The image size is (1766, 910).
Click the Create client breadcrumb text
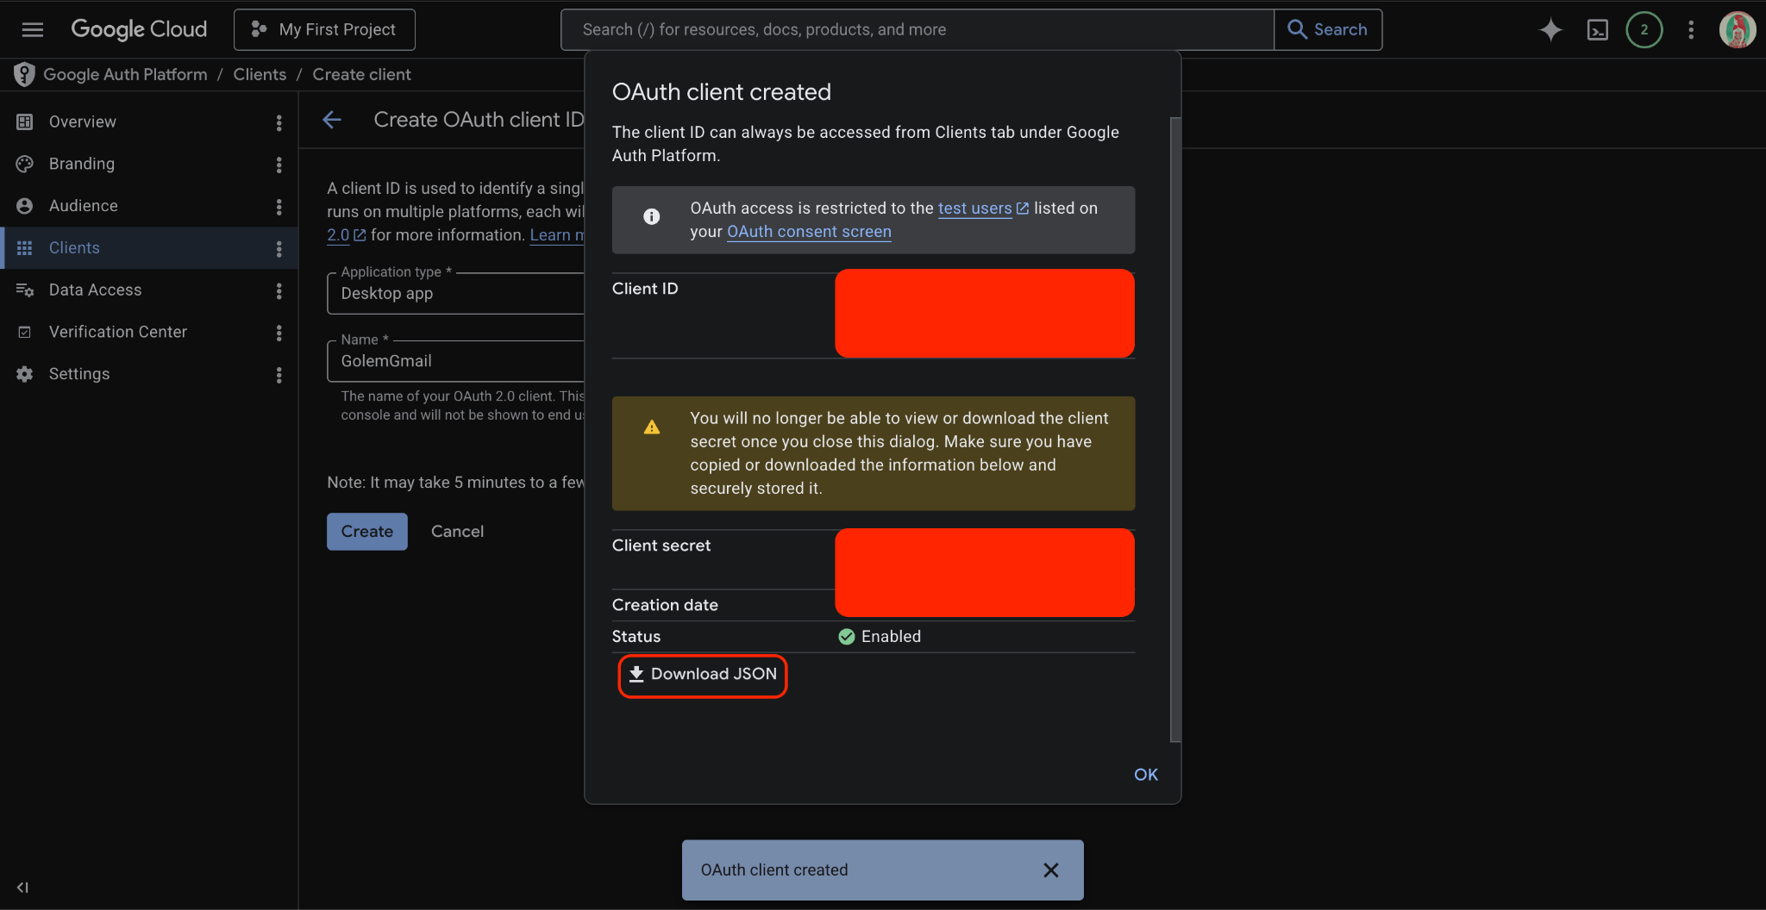361,75
